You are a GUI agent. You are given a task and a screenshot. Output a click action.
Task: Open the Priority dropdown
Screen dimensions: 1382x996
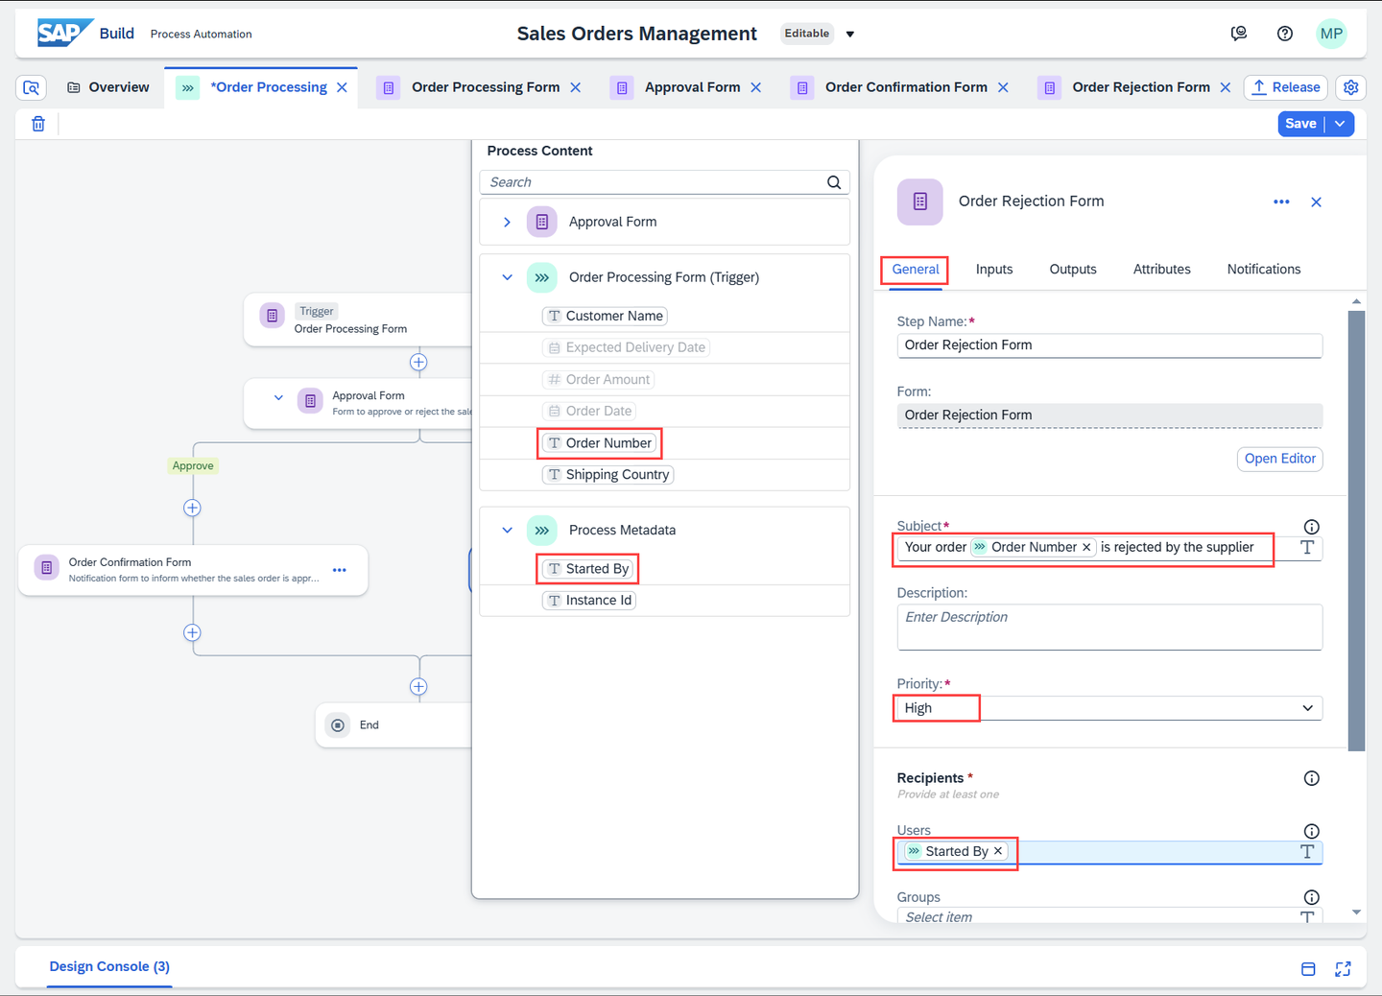coord(1307,708)
